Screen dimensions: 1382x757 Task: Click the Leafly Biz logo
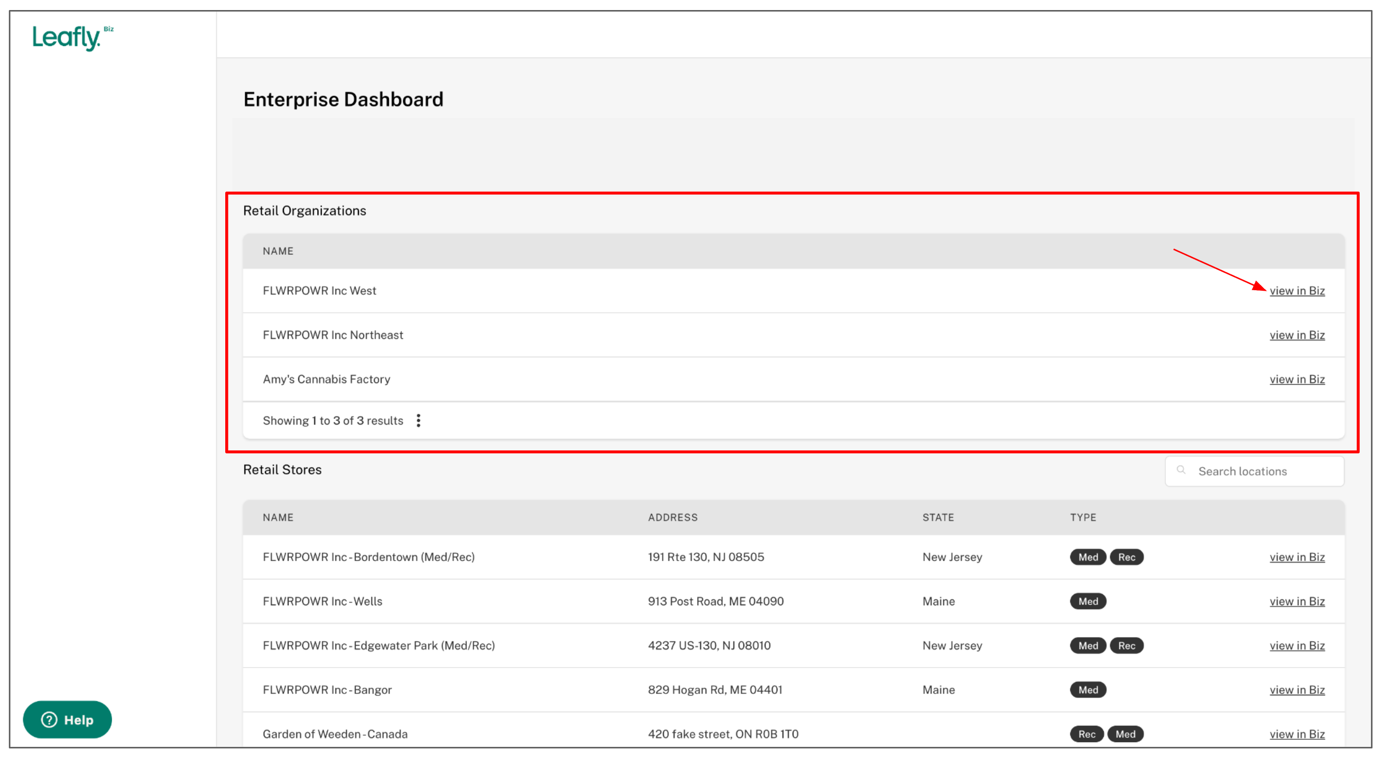coord(72,38)
